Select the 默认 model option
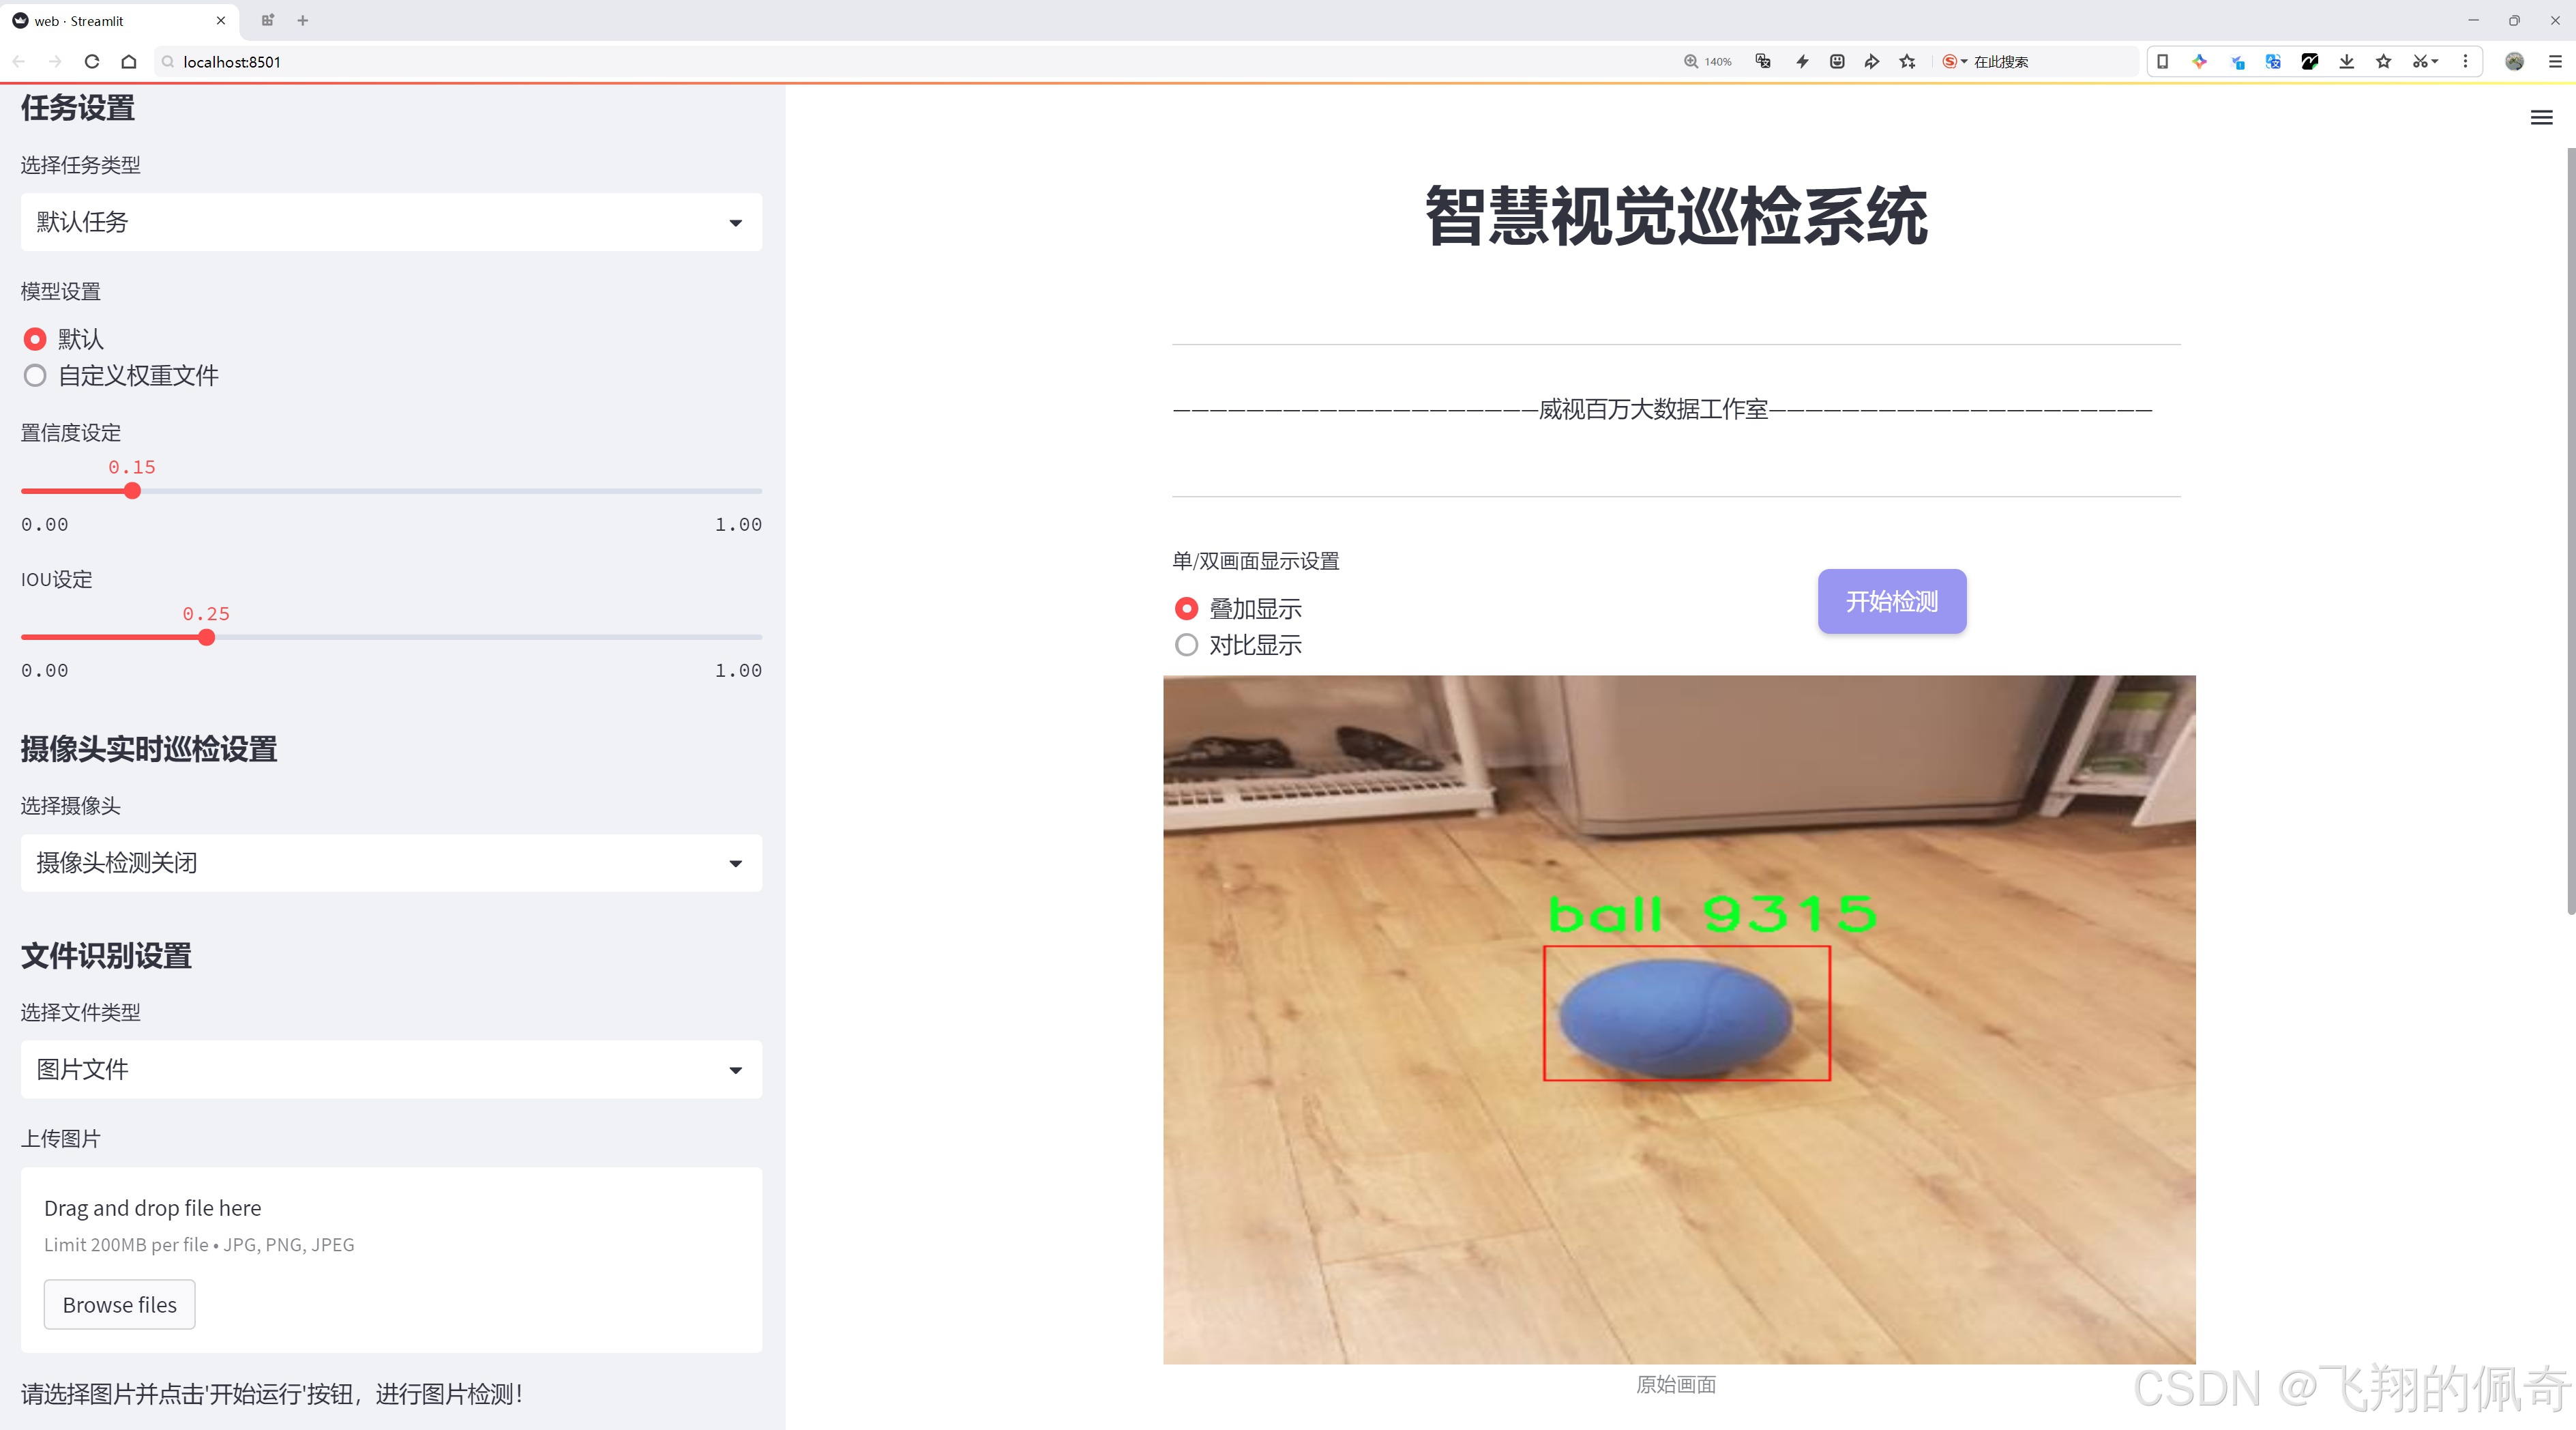Image resolution: width=2576 pixels, height=1430 pixels. pos(35,339)
